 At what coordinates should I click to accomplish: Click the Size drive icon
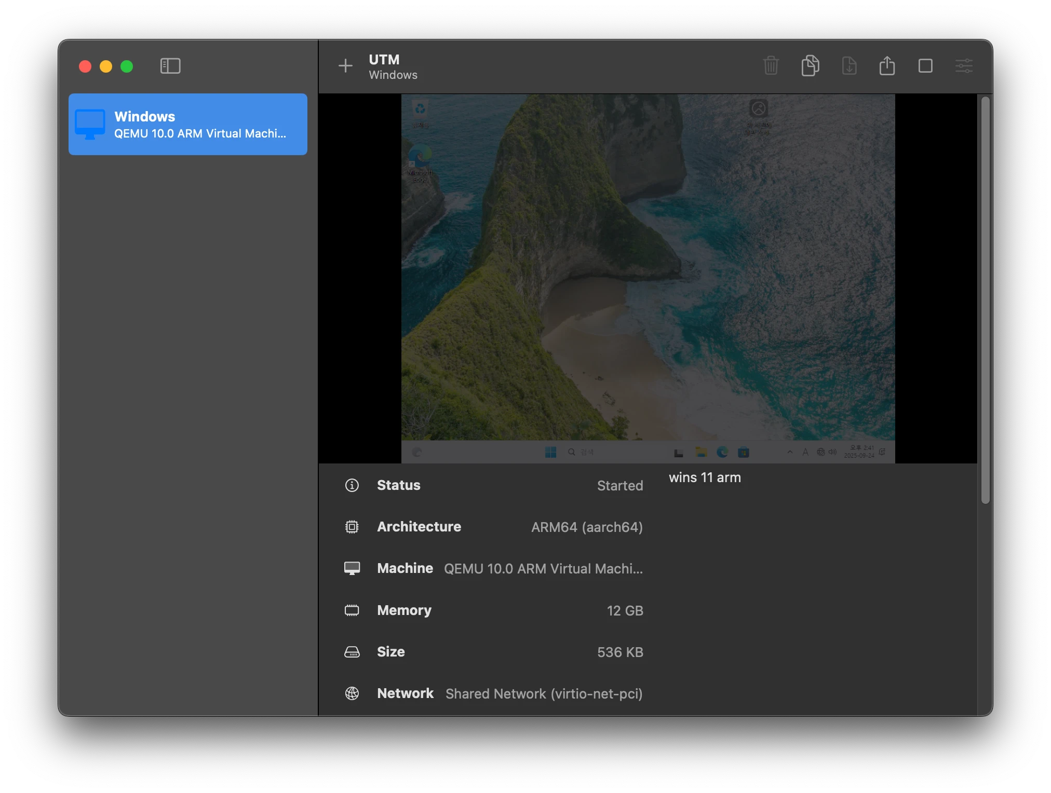click(352, 652)
